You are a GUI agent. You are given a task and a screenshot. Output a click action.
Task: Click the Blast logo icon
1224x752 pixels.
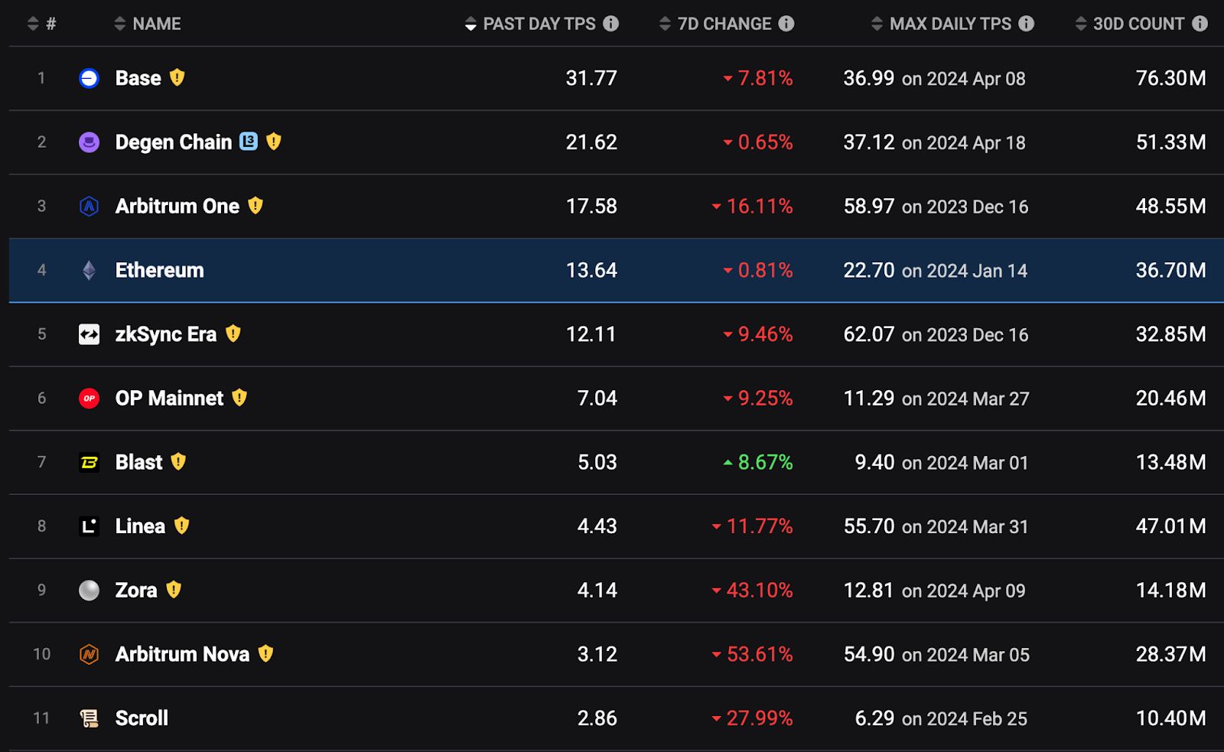click(89, 462)
